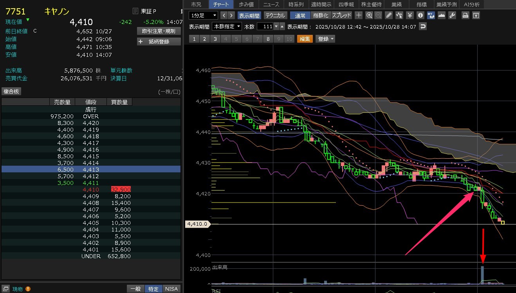Print the chart using printer icon

point(465,15)
